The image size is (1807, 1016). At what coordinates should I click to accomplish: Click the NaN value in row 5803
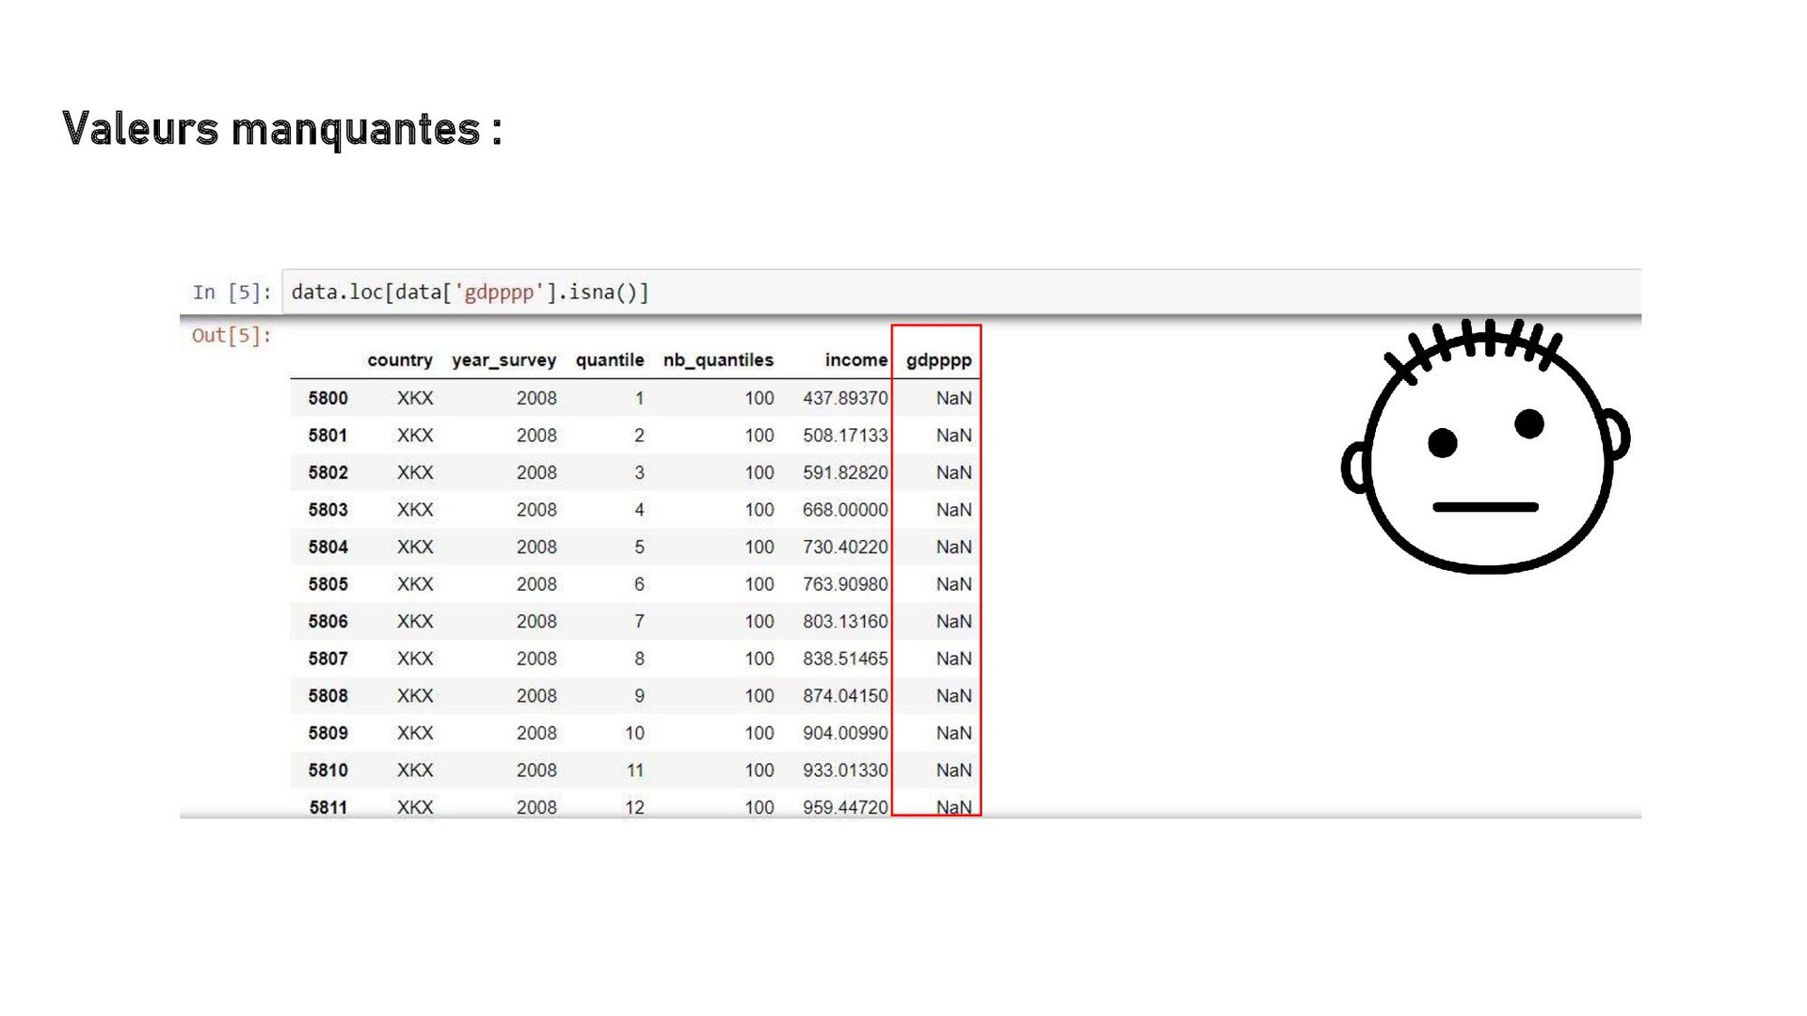click(x=952, y=510)
